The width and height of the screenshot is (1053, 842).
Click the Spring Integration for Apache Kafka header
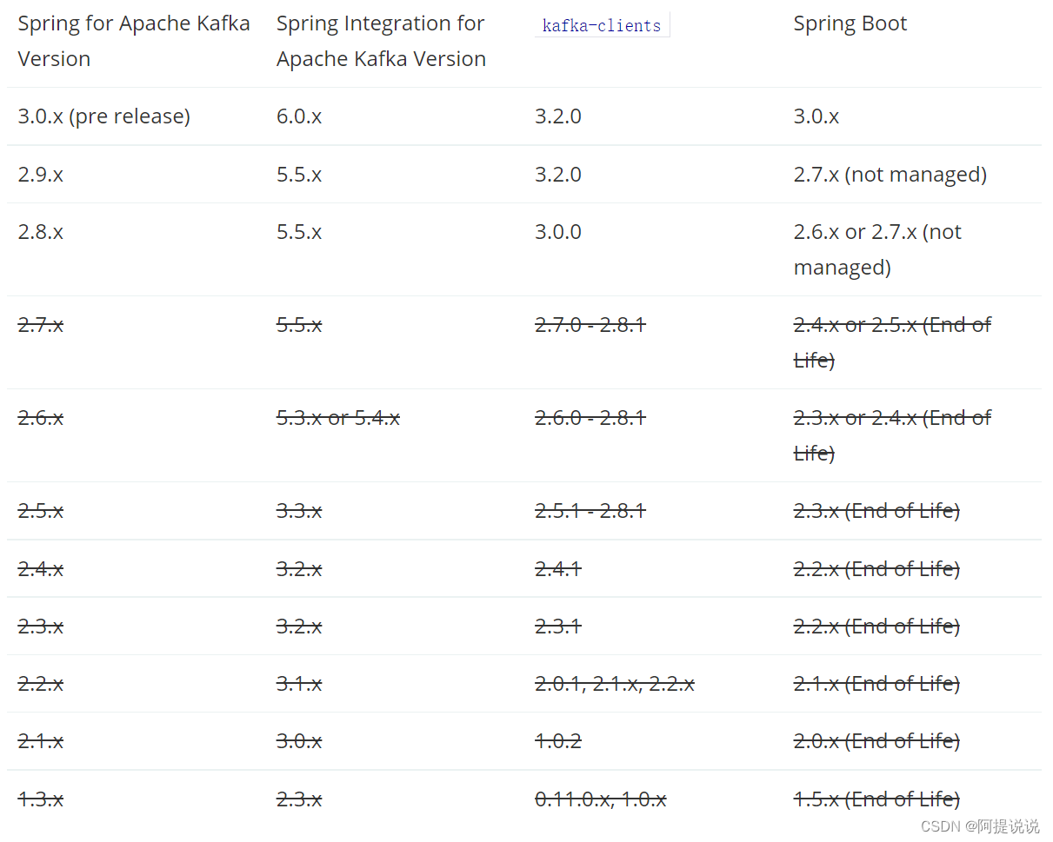(381, 41)
